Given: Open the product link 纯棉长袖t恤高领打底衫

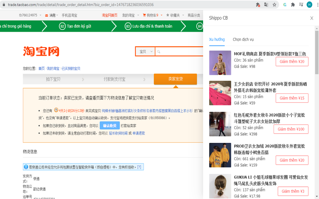Looking at the screenshot, I should point(147,111).
